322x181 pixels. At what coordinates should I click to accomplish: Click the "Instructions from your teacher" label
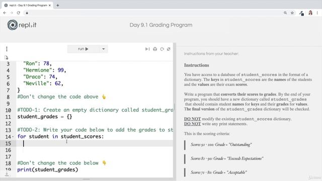click(x=211, y=54)
